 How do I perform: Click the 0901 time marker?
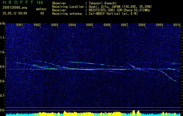pyautogui.click(x=20, y=25)
